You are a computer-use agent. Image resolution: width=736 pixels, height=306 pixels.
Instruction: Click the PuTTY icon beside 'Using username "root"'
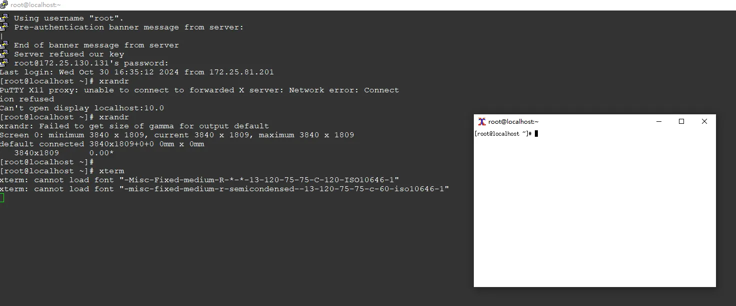tap(4, 18)
